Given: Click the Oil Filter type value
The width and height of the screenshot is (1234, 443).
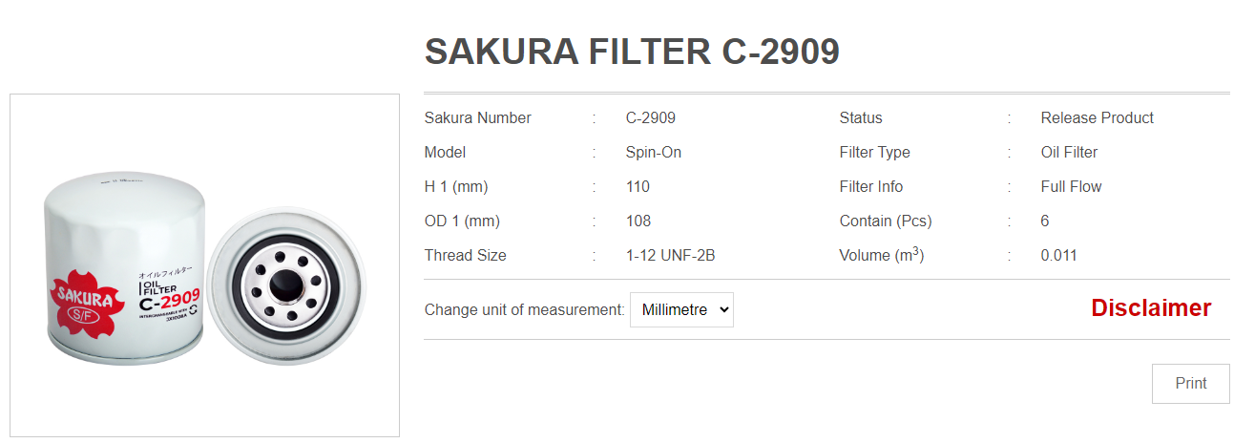Looking at the screenshot, I should (1069, 153).
